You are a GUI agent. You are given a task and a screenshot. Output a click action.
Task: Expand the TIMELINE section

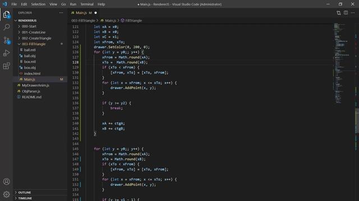(x=25, y=198)
